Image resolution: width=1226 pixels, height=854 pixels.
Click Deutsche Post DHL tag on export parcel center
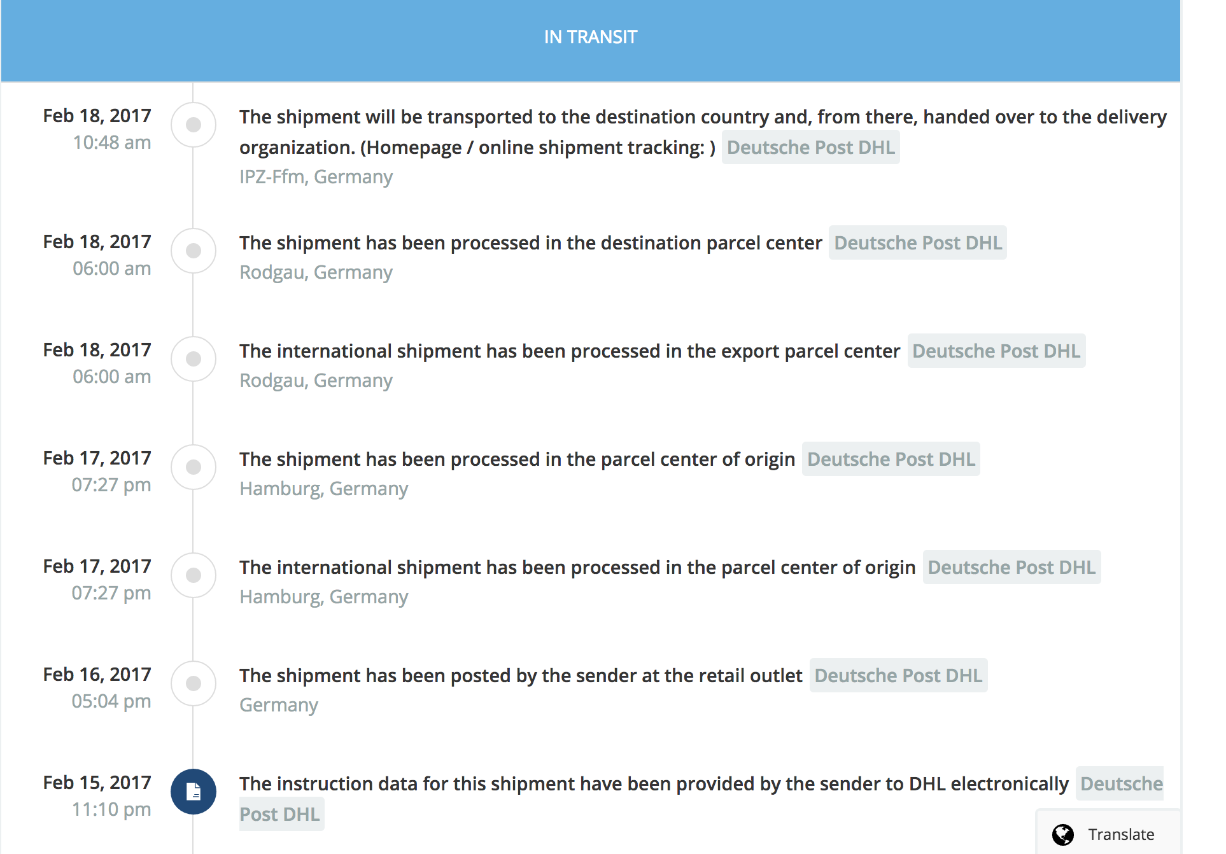pos(996,351)
